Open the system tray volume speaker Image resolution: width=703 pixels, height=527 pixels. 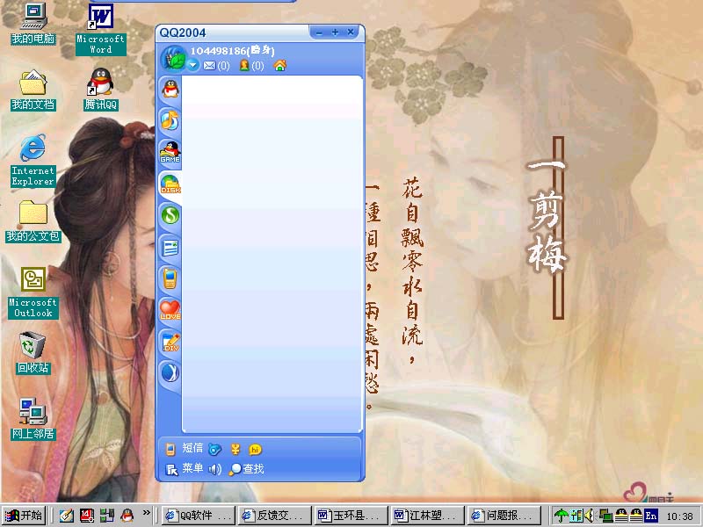click(x=589, y=516)
